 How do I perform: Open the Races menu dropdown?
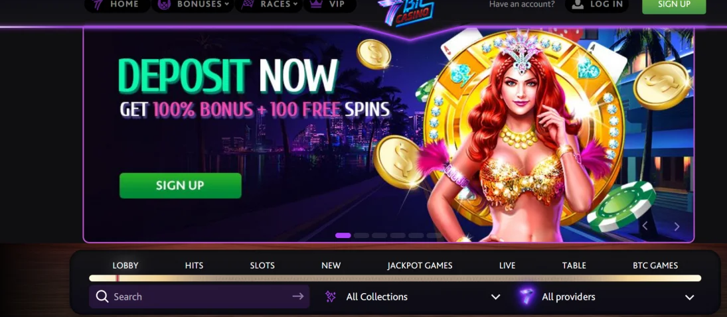[269, 5]
